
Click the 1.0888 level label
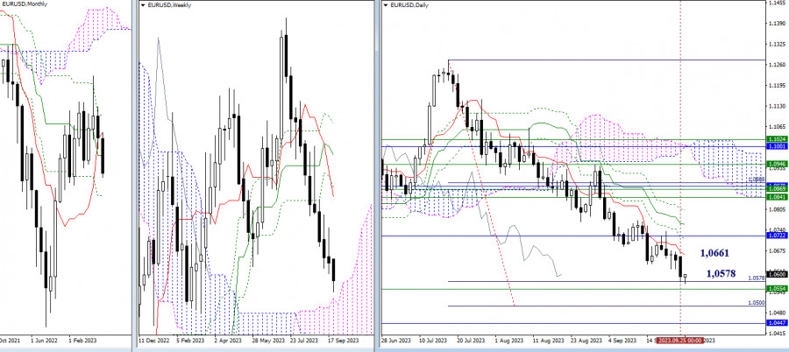[756, 179]
